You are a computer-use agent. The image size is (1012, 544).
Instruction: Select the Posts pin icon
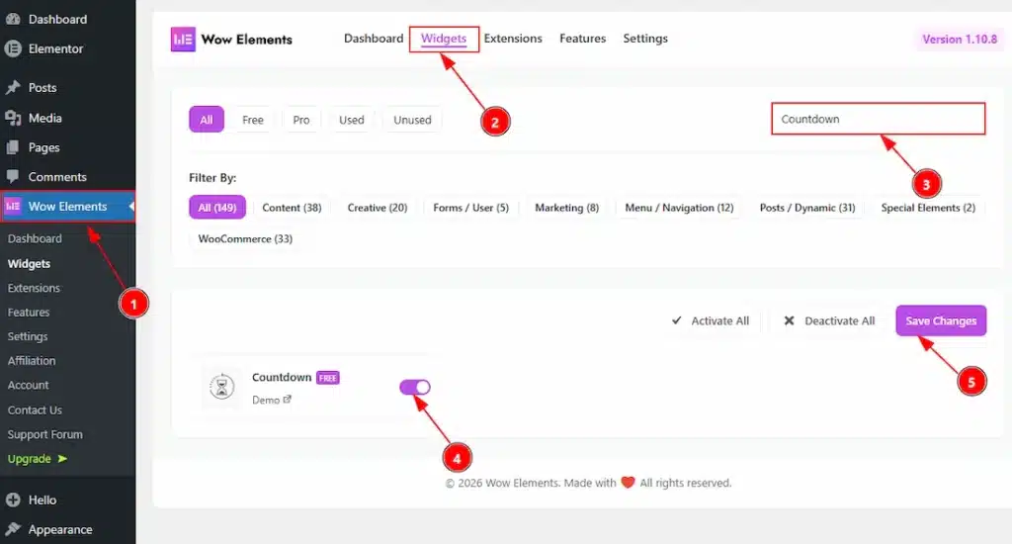(13, 88)
